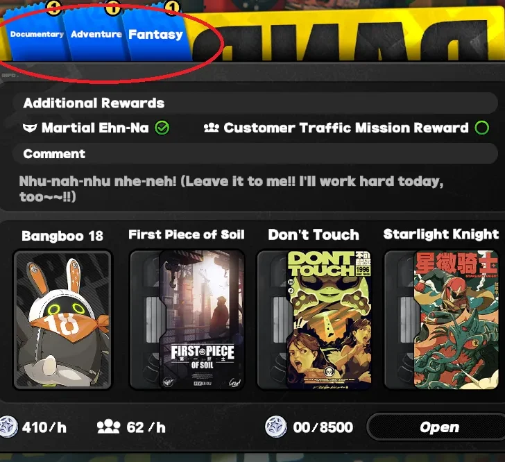Click the coin icon beside 00/8500
Screen dimensions: 505x462
pos(275,427)
